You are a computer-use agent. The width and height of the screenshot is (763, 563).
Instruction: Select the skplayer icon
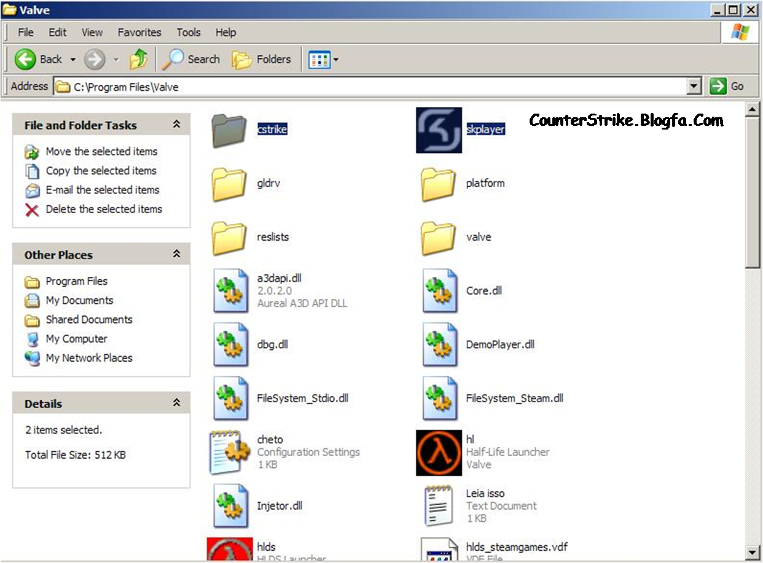(439, 130)
